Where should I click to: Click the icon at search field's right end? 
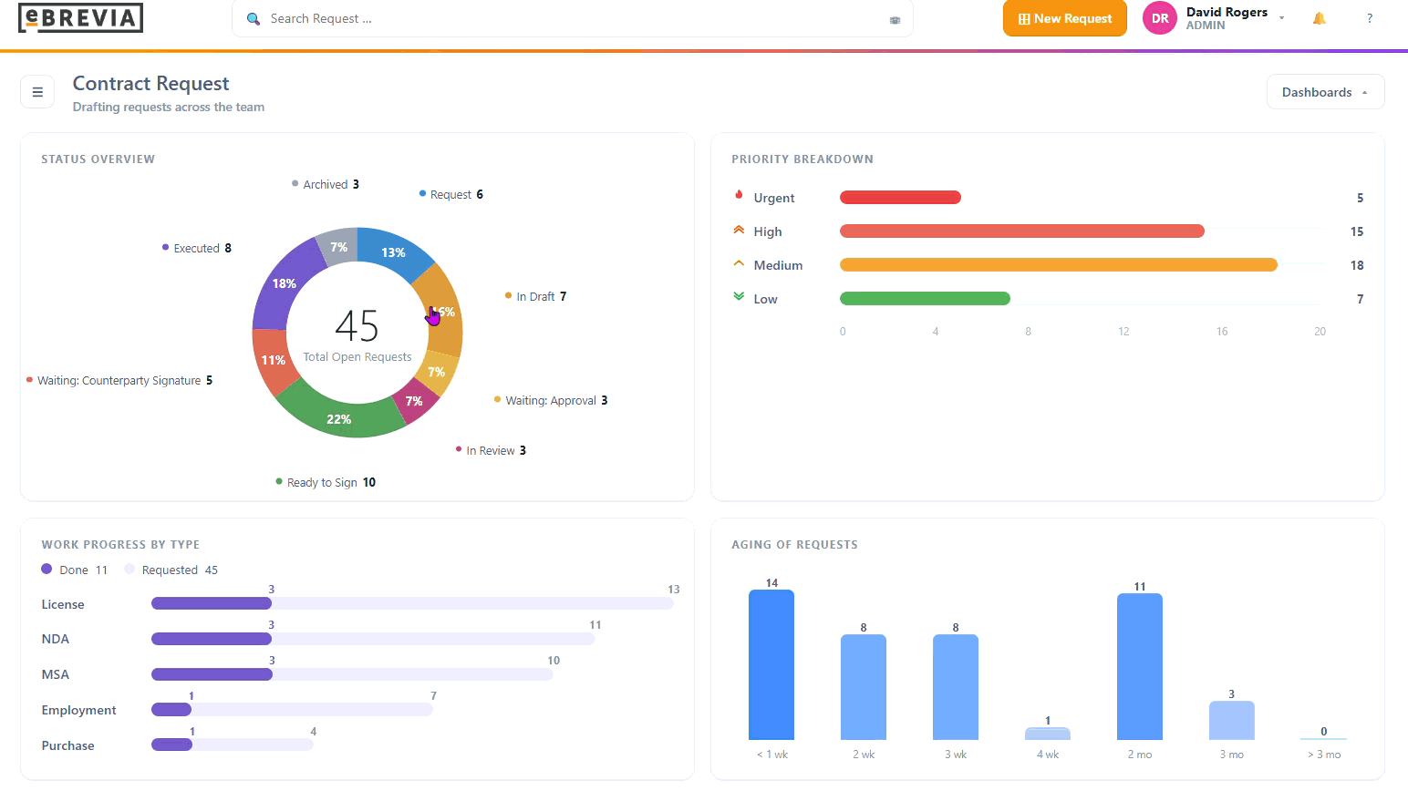895,19
